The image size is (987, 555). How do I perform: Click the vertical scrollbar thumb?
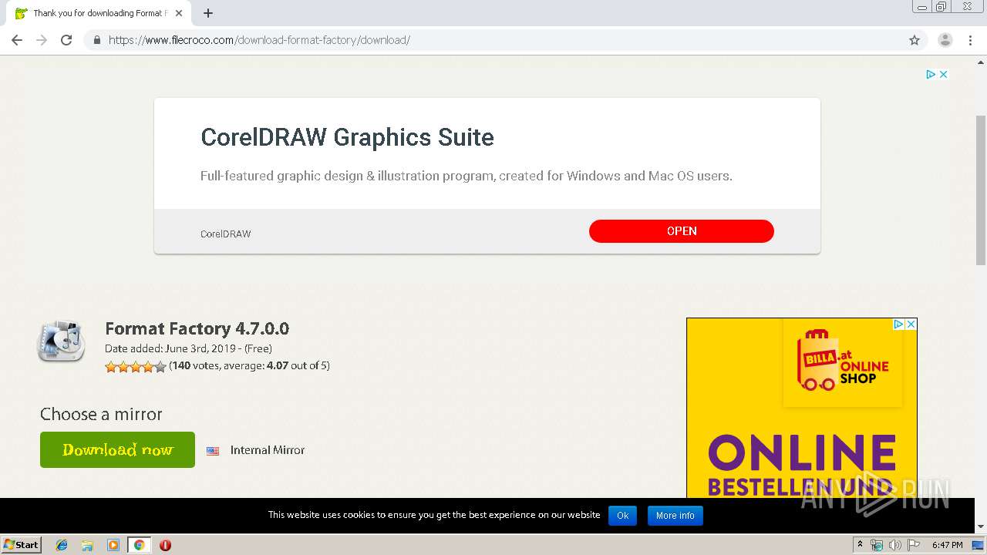click(981, 190)
